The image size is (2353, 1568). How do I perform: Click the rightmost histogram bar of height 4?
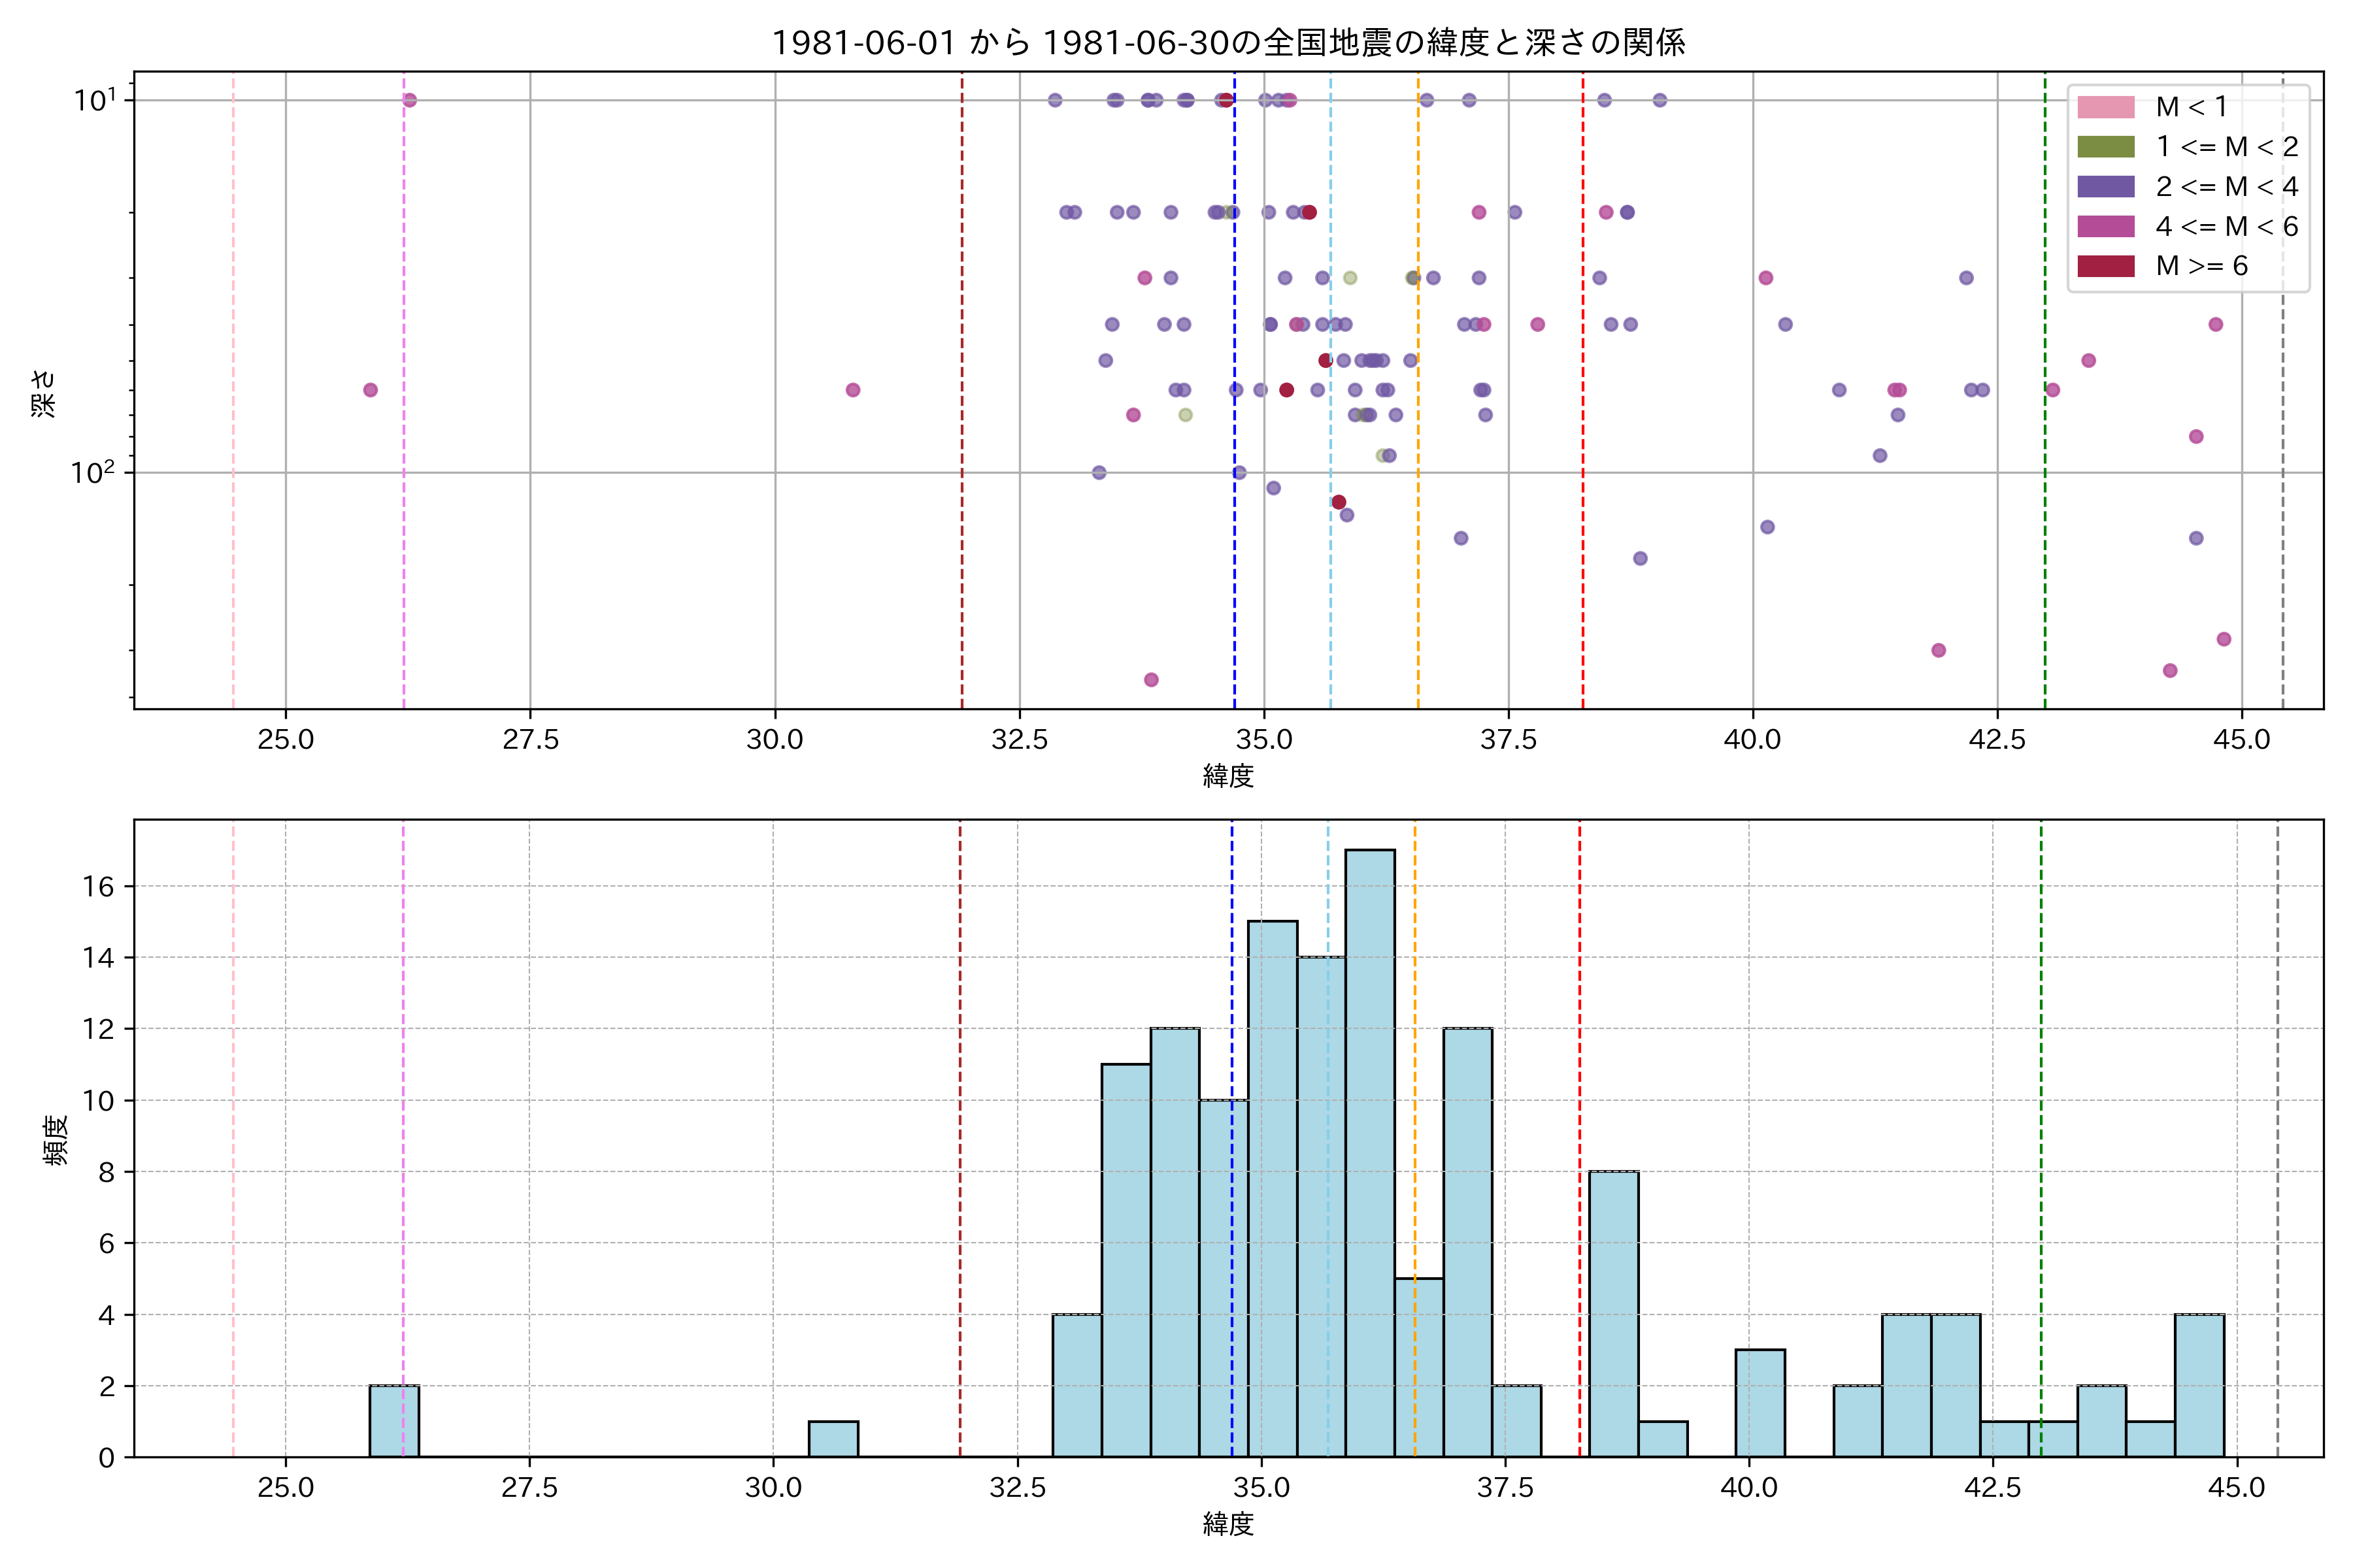tap(2199, 1385)
